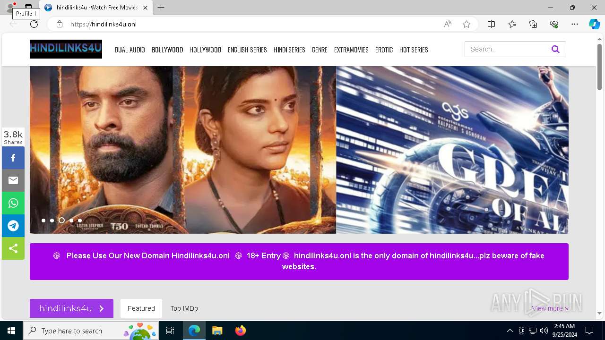The height and width of the screenshot is (340, 605).
Task: Switch to the Top IMDb tab
Action: (184, 308)
